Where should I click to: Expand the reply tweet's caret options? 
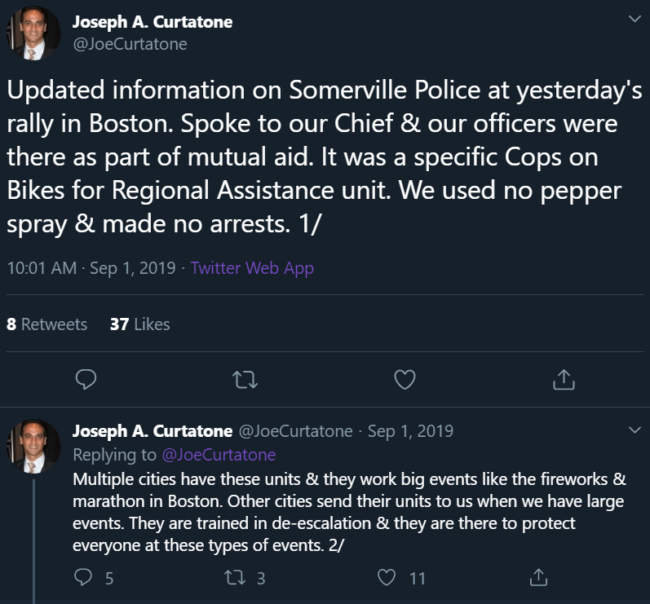[635, 430]
